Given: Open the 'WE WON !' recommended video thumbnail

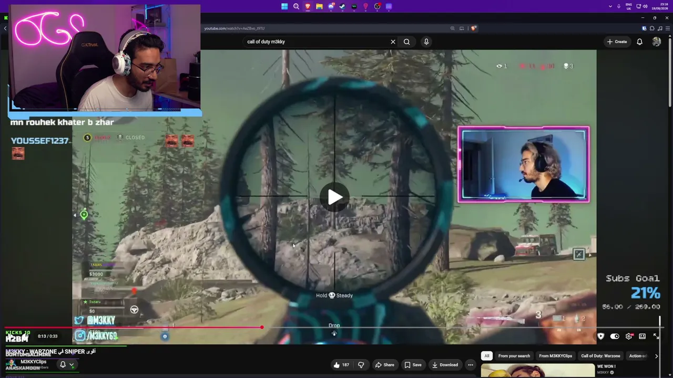Looking at the screenshot, I should (x=537, y=371).
